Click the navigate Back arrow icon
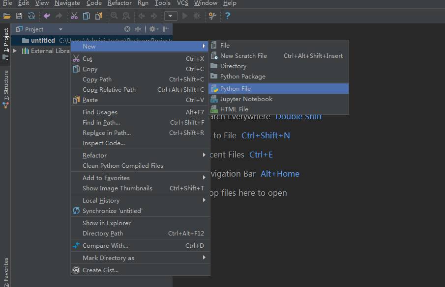 (x=141, y=16)
